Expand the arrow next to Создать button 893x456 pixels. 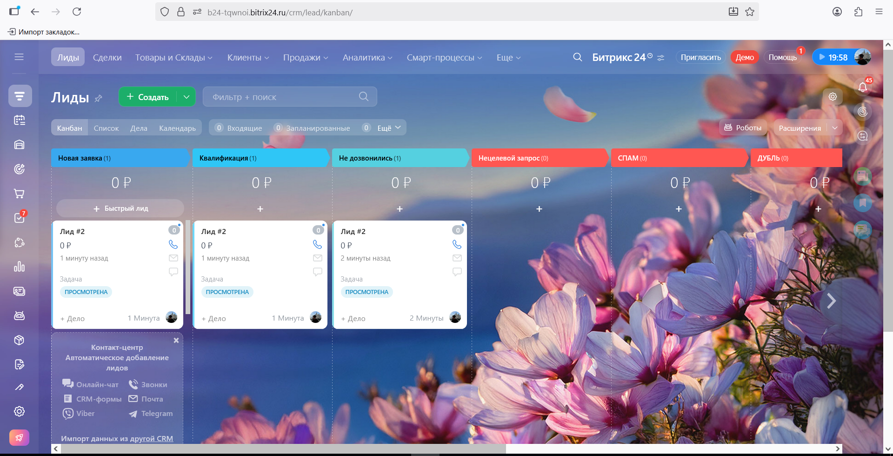(187, 97)
